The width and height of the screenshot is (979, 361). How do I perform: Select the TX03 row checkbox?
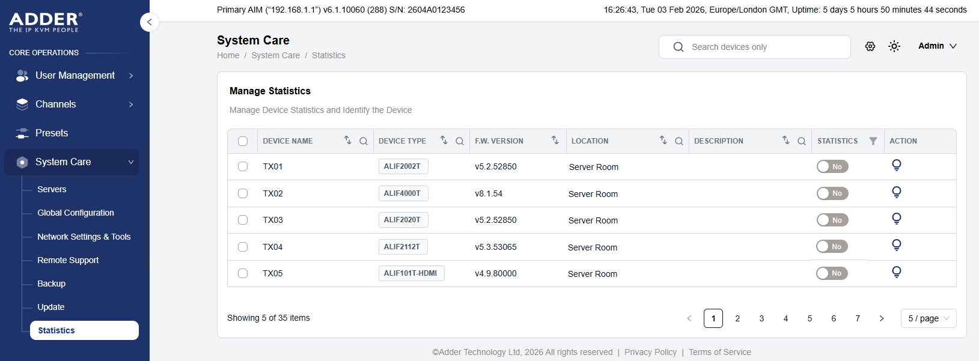coord(243,220)
